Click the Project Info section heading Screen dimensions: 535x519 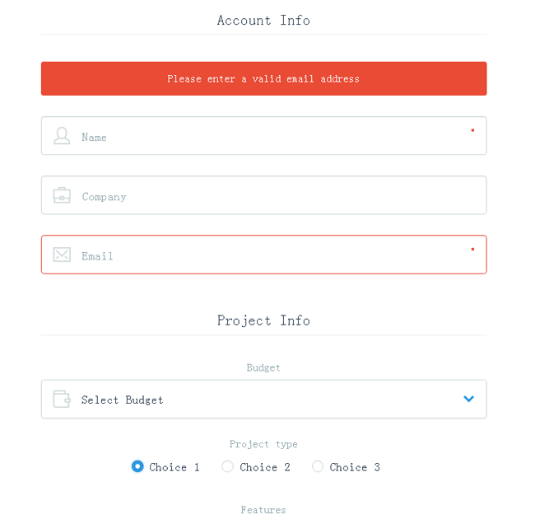click(263, 320)
